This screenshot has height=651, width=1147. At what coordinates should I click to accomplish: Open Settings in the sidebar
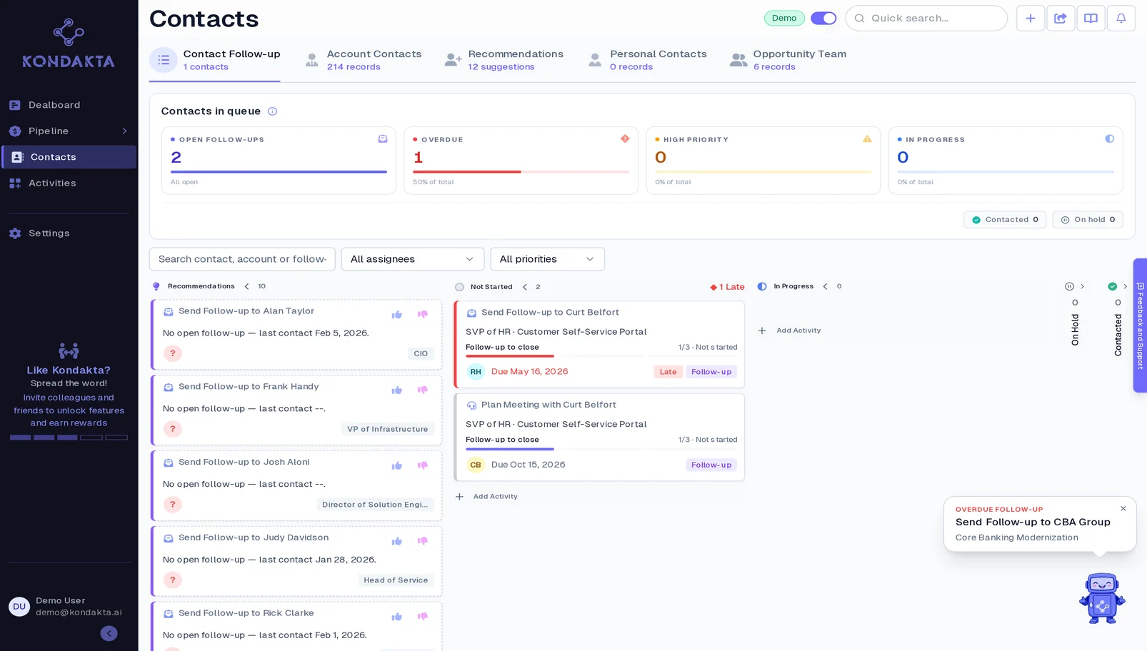coord(69,233)
